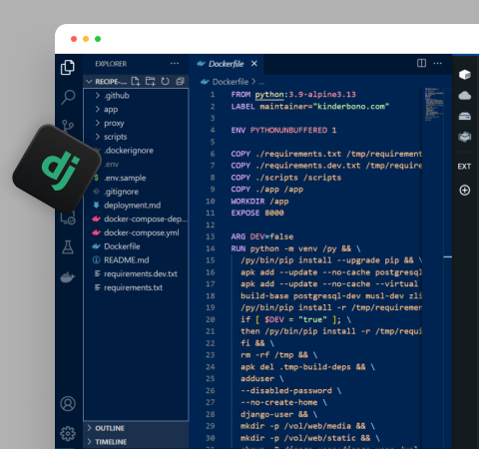479x449 pixels.
Task: Click the New File icon in Explorer
Action: [136, 81]
